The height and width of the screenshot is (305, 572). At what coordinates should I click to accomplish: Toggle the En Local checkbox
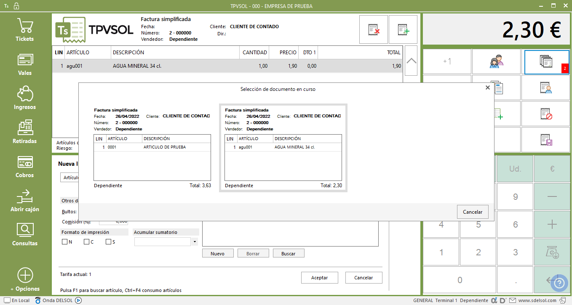[x=7, y=300]
